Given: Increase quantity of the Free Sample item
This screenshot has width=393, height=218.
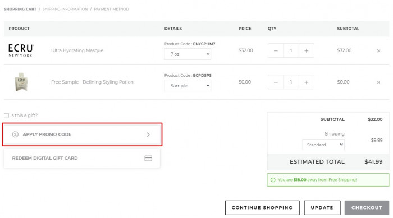Looking at the screenshot, I should pyautogui.click(x=307, y=82).
